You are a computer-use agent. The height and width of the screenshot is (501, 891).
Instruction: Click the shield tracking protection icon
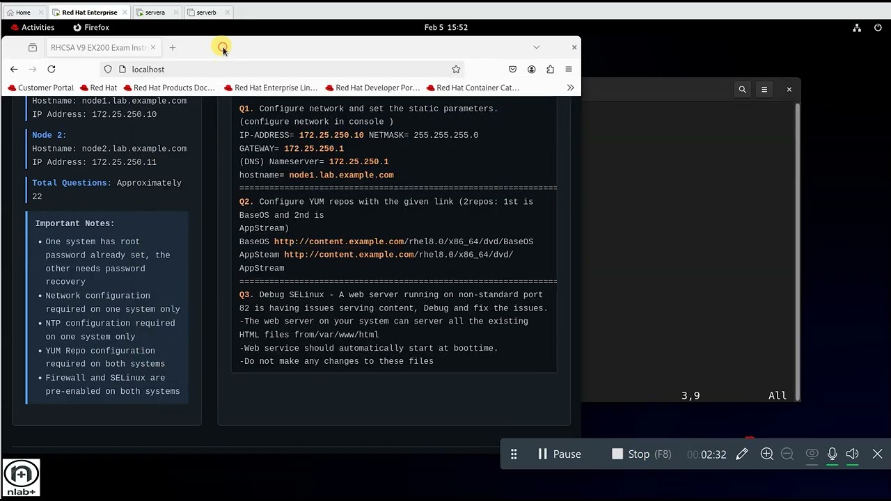tap(108, 69)
